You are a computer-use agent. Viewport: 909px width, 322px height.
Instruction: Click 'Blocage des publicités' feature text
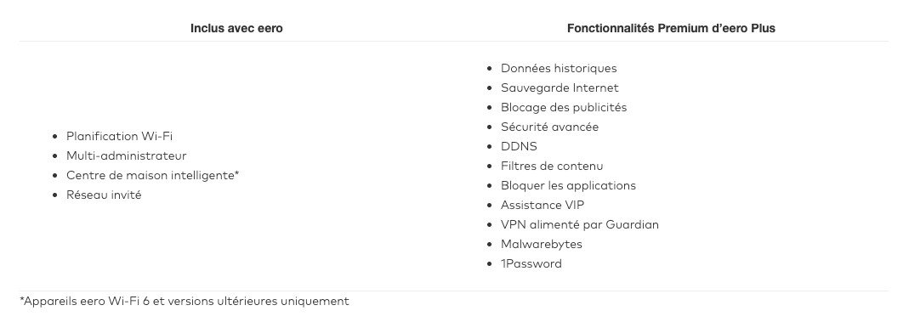coord(564,108)
